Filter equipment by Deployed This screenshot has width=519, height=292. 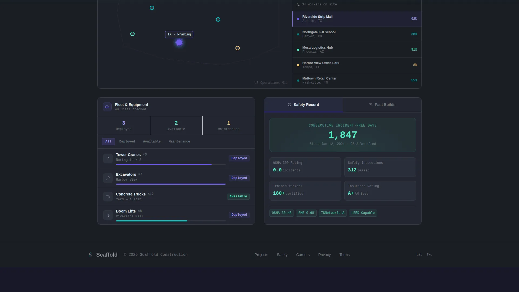point(127,141)
